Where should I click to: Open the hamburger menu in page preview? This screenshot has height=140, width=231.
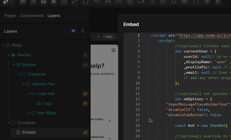pos(114,50)
